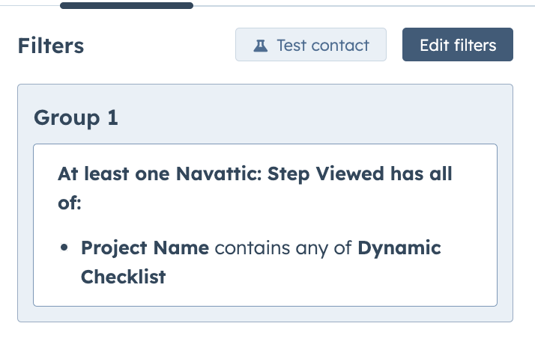The width and height of the screenshot is (535, 347).
Task: Click the flask icon on Test contact
Action: (x=260, y=46)
